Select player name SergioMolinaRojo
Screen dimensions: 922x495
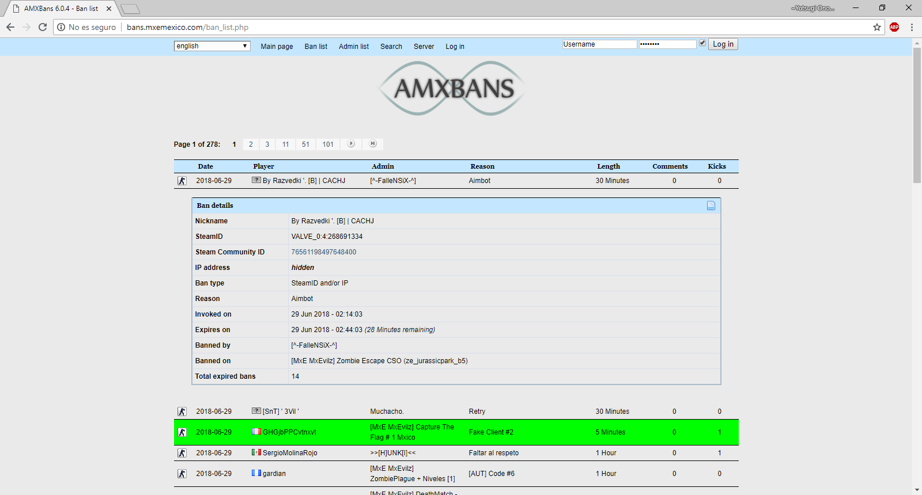tap(290, 453)
